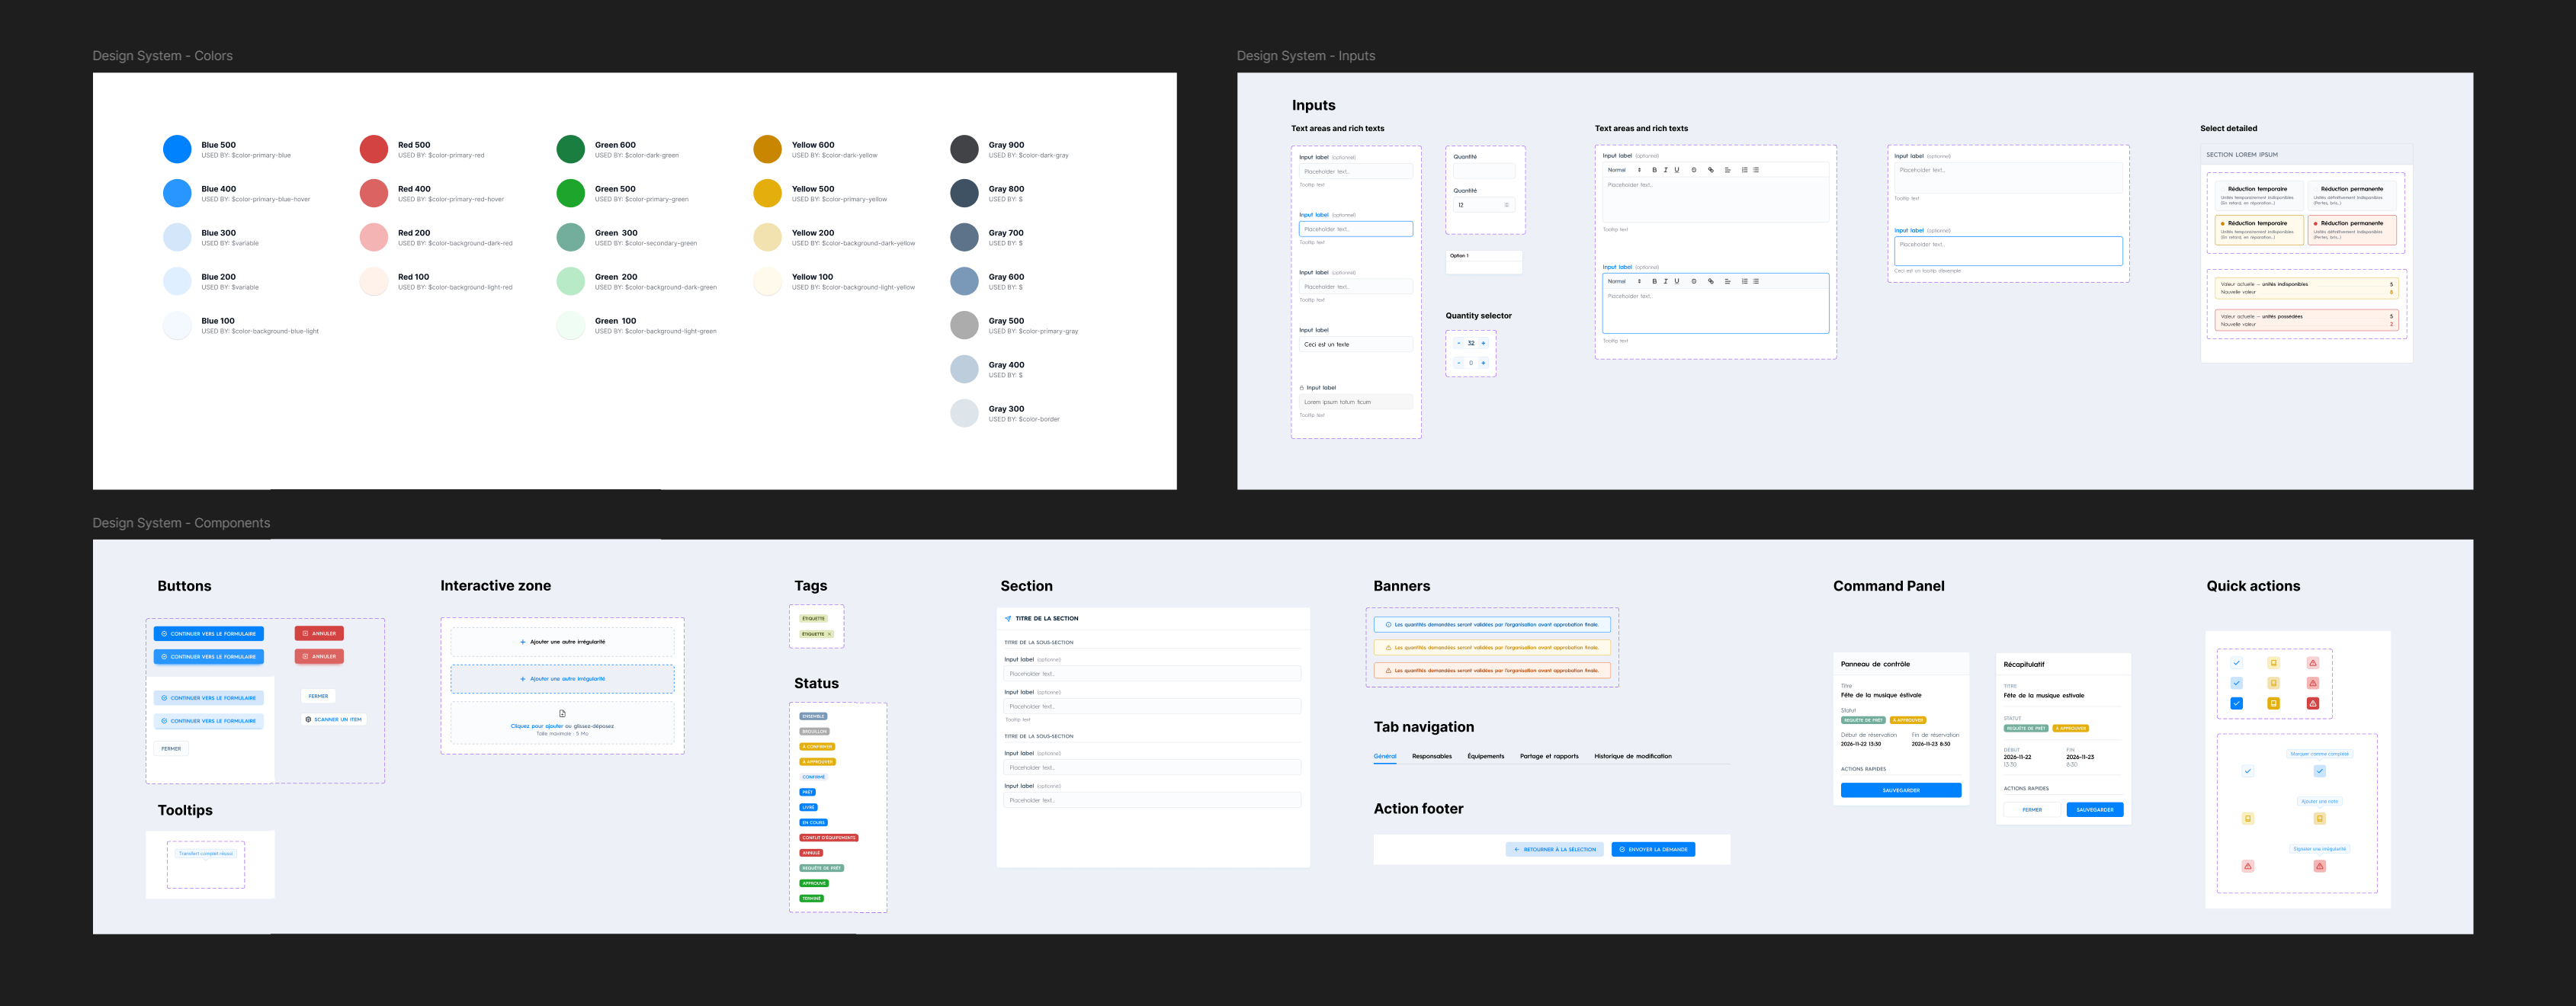The height and width of the screenshot is (1006, 2576).
Task: Click Bold icon in the unfocused gray rich-text editor
Action: click(x=1655, y=170)
